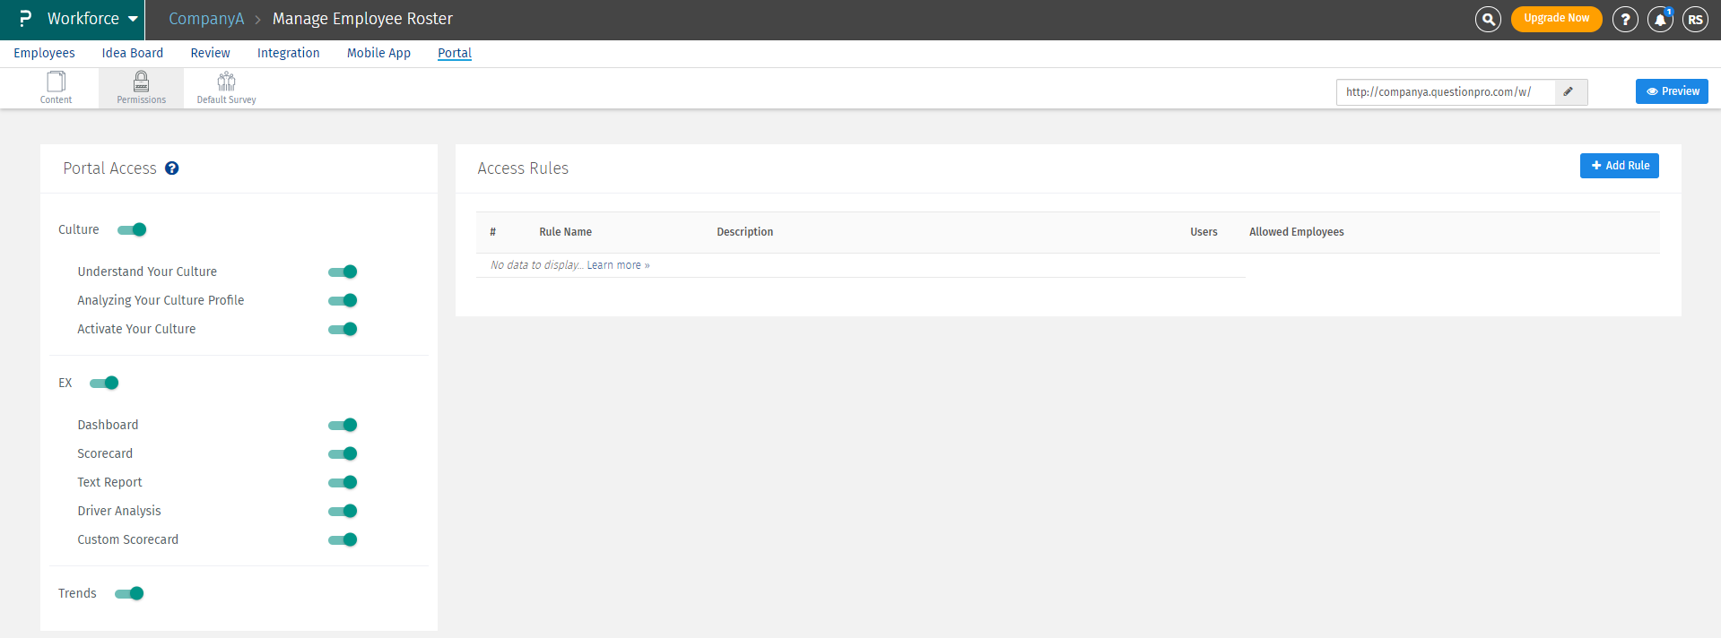Toggle Analyzing Your Culture Profile switch
This screenshot has height=638, width=1721.
pyautogui.click(x=343, y=300)
